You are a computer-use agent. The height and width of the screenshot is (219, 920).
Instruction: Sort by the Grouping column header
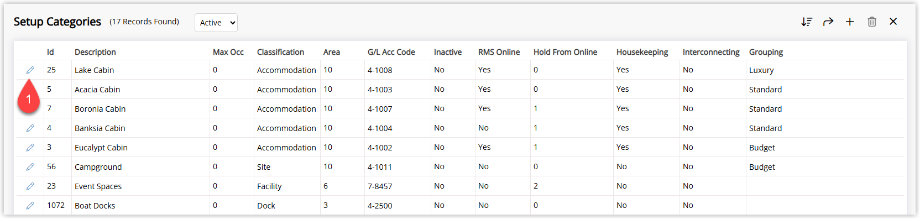click(766, 52)
